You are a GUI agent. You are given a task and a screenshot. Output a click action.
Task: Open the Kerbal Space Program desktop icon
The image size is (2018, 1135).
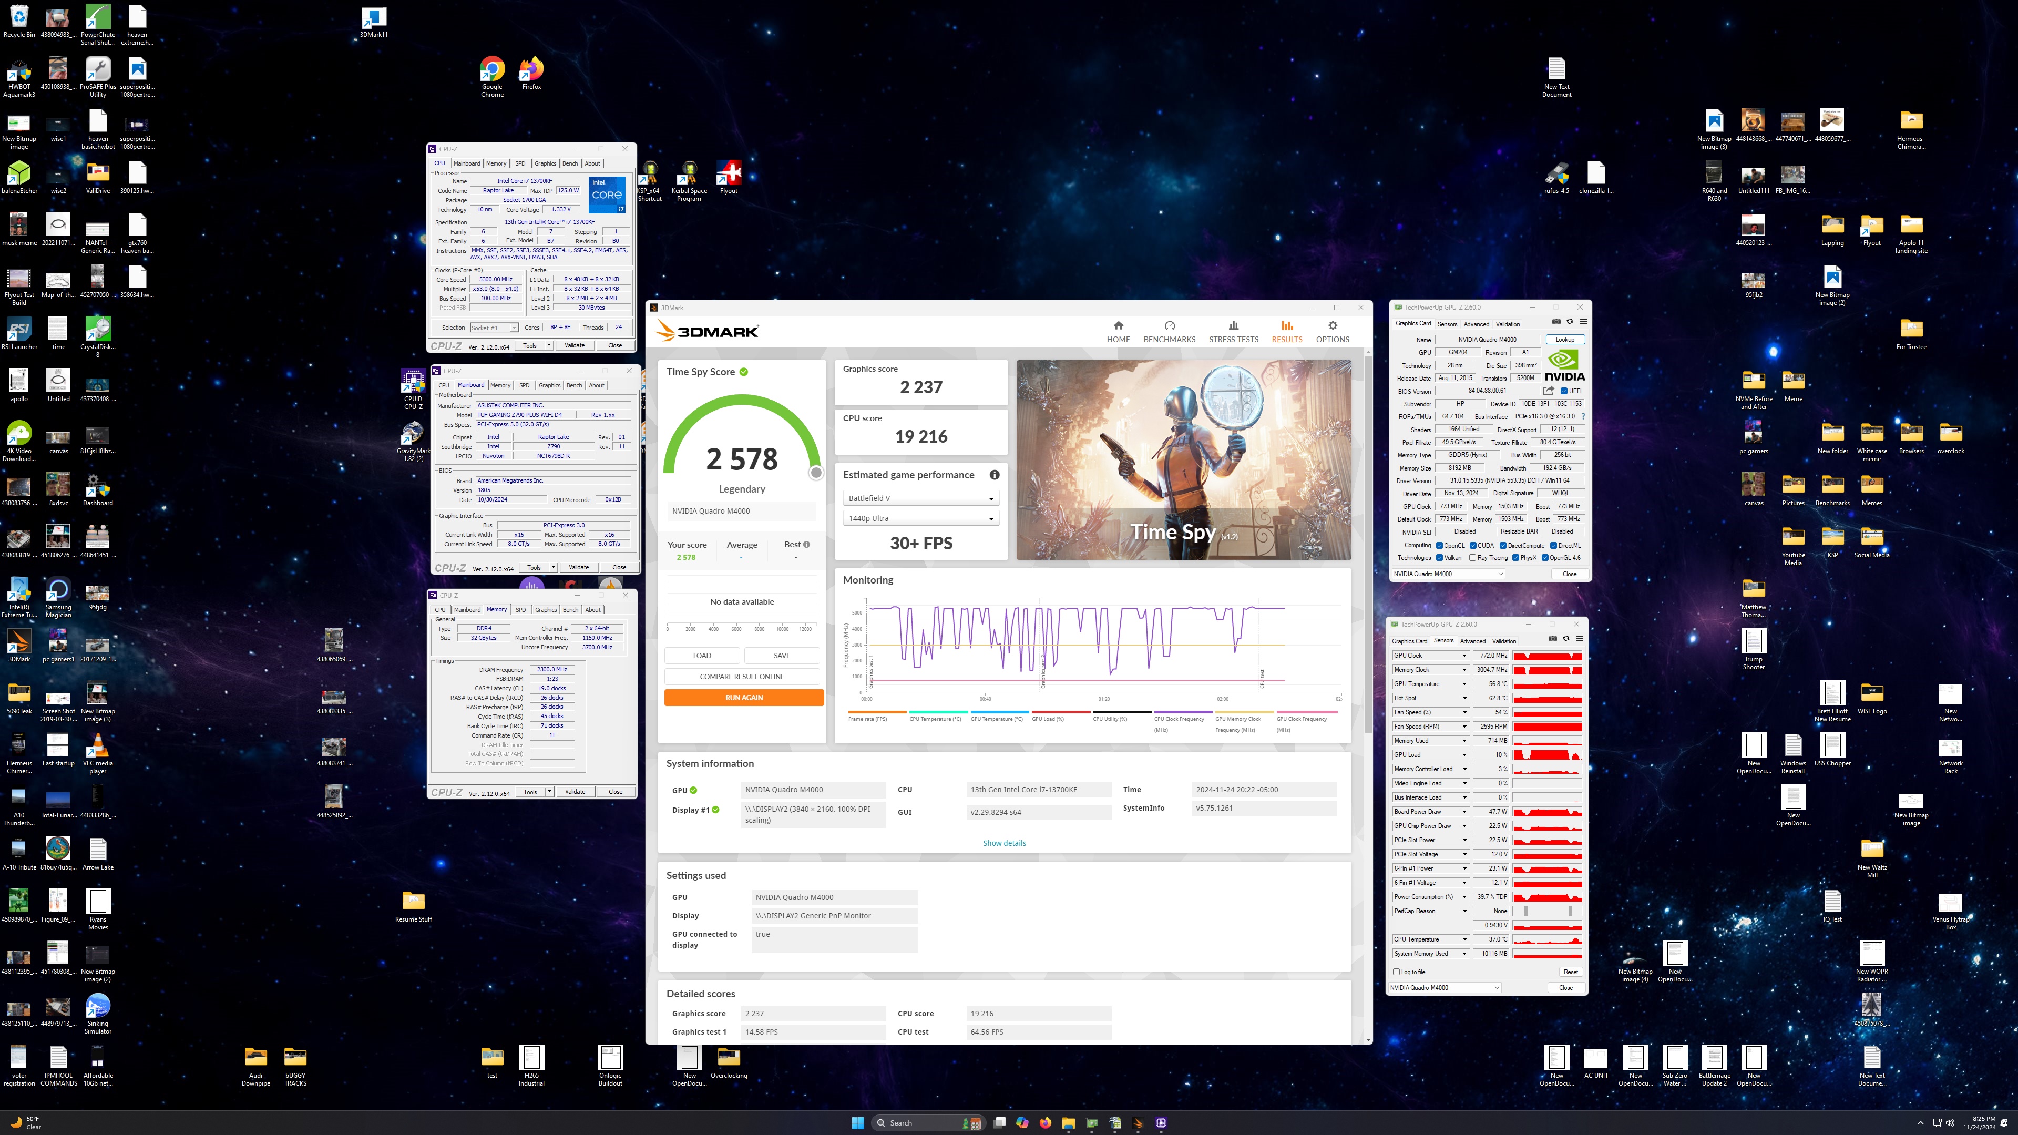click(689, 181)
